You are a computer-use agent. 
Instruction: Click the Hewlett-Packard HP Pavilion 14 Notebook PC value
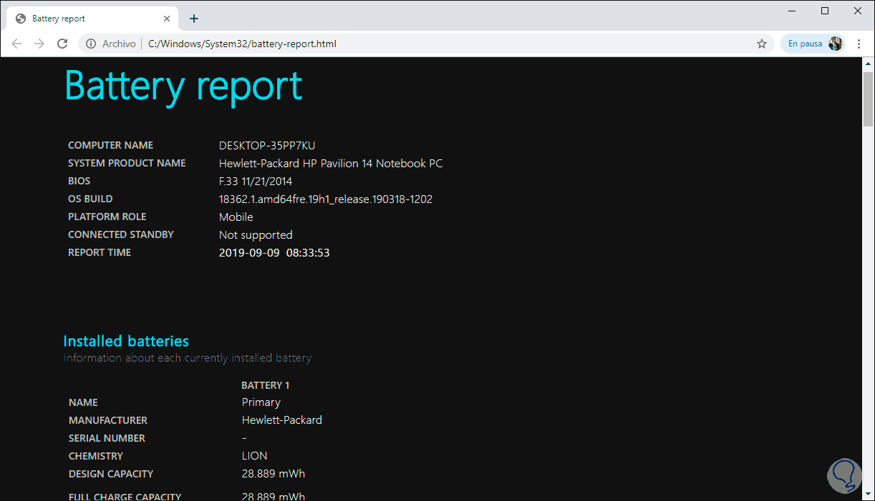point(331,164)
